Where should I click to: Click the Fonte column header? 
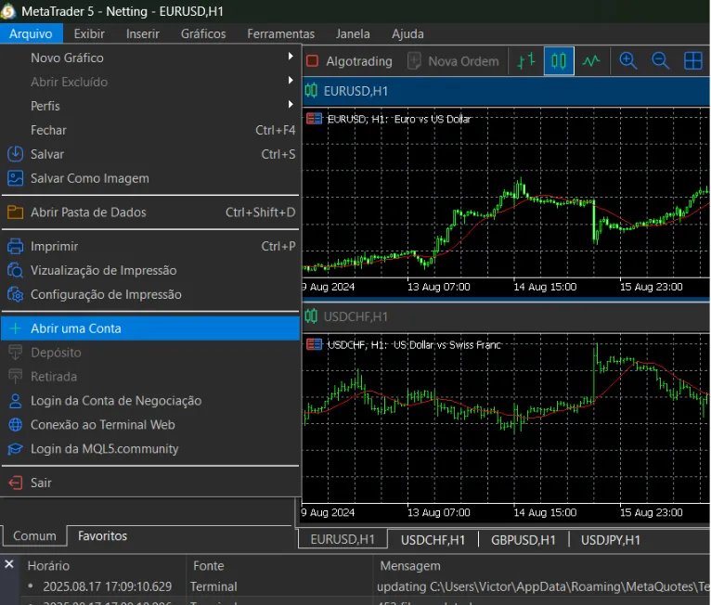(209, 566)
